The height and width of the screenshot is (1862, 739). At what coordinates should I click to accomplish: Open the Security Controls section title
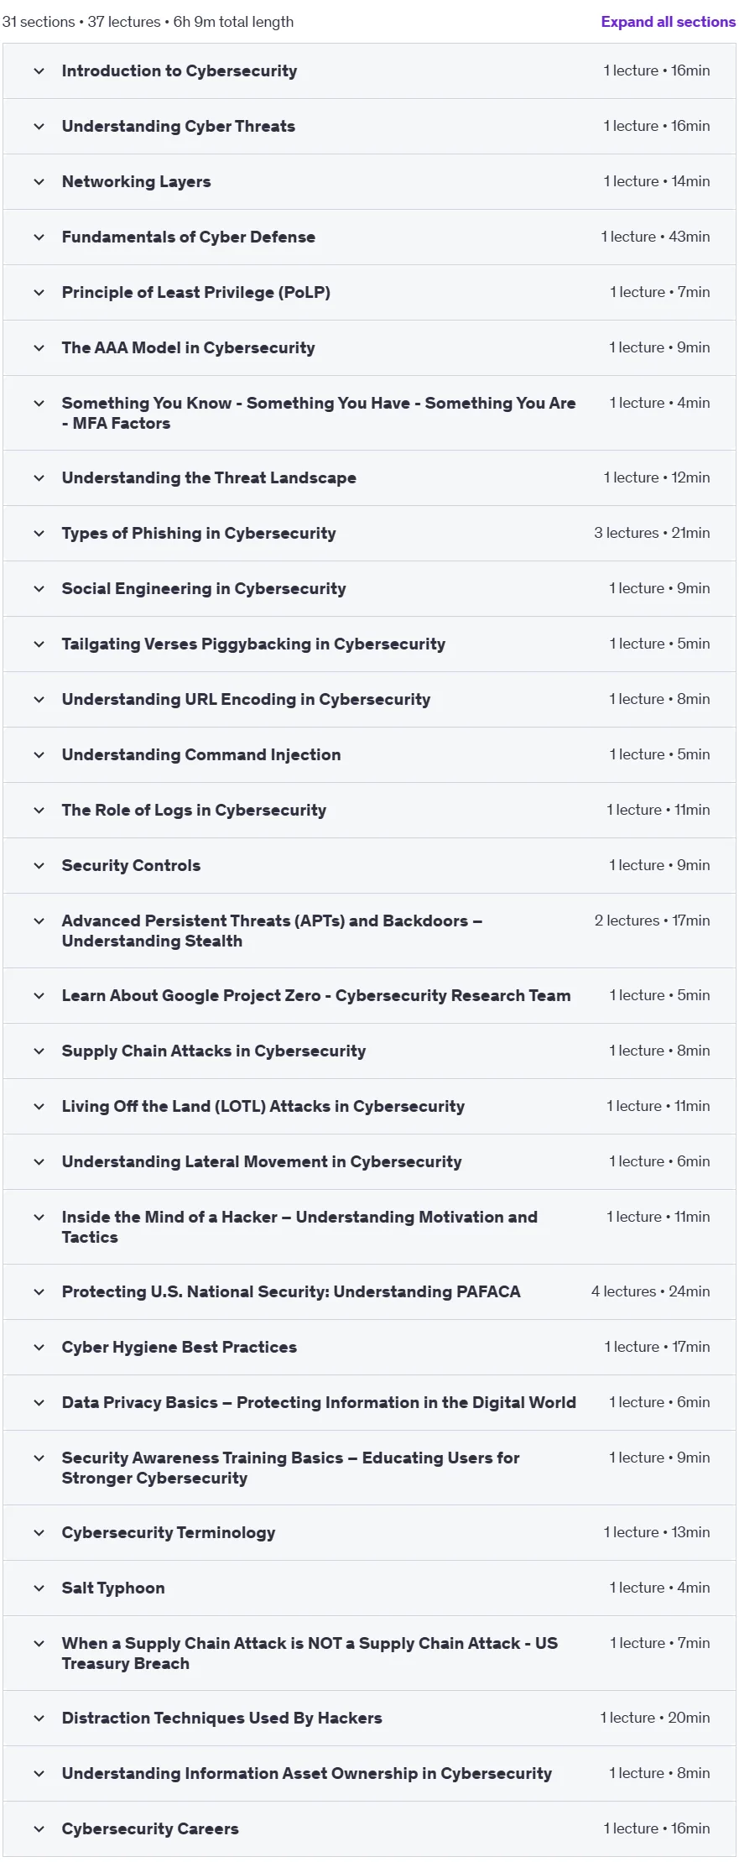(x=131, y=866)
